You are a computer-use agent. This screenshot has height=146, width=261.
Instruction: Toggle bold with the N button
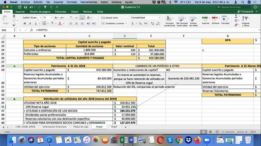pos(25,24)
